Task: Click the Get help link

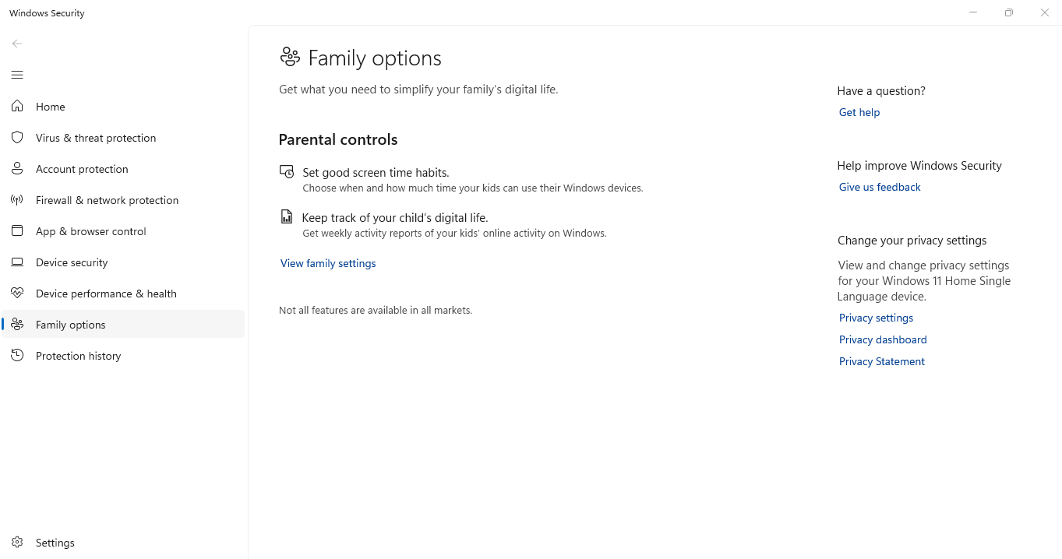Action: point(859,112)
